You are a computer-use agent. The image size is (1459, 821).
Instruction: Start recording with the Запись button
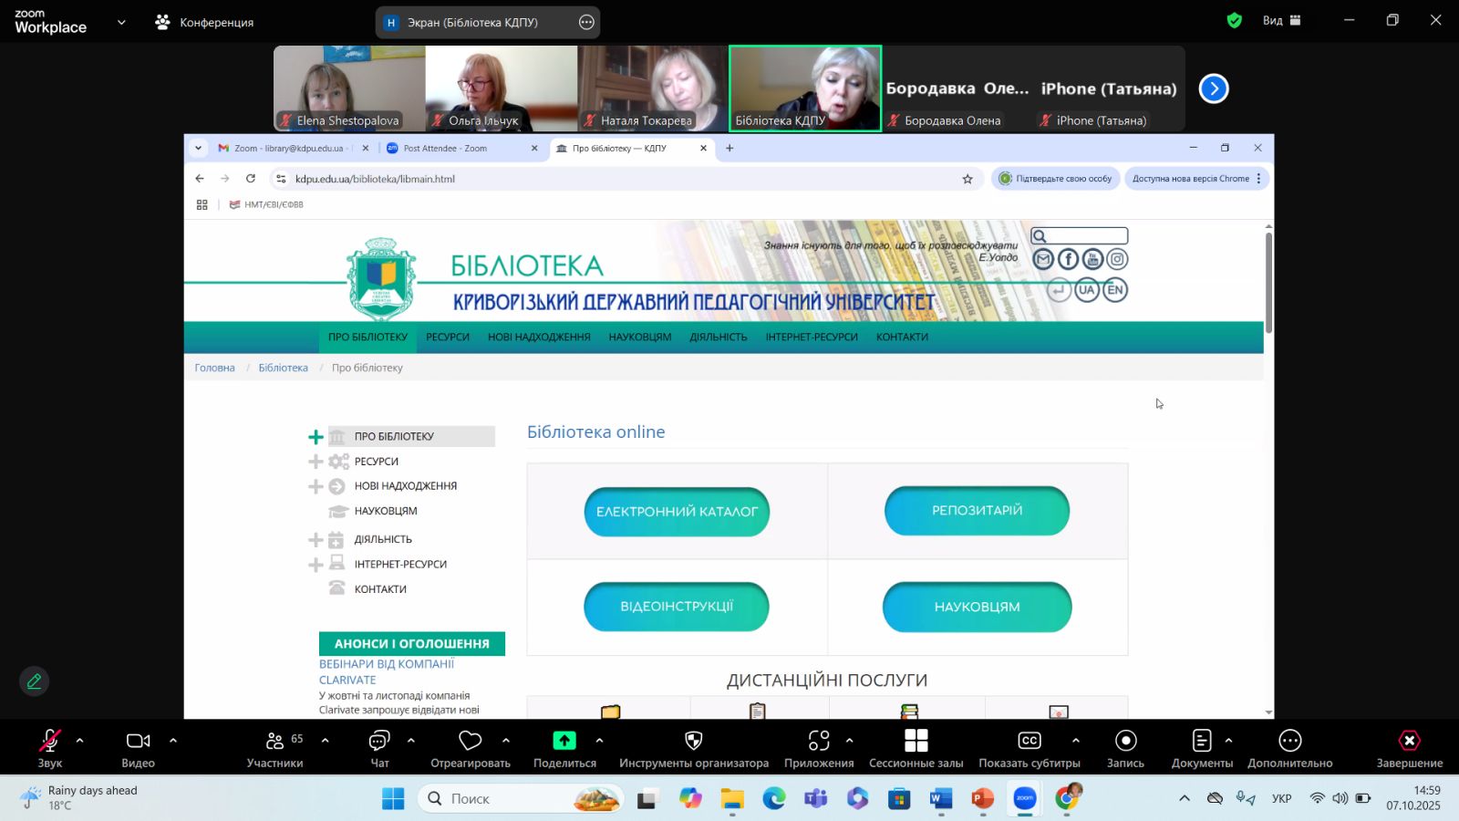tap(1125, 742)
